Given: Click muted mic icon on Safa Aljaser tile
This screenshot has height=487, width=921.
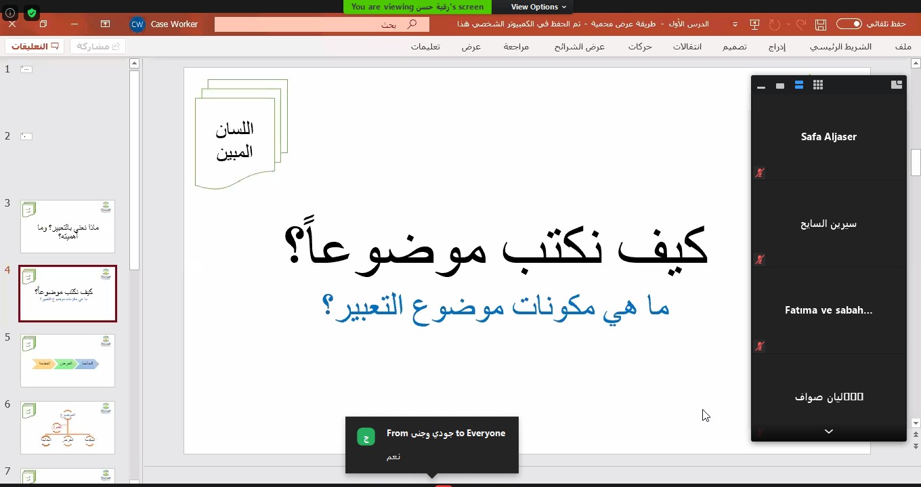Looking at the screenshot, I should click(x=760, y=173).
